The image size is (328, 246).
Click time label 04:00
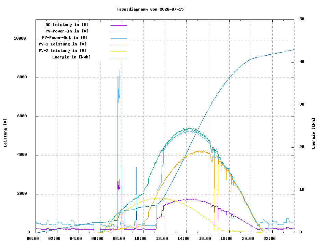coord(76,238)
